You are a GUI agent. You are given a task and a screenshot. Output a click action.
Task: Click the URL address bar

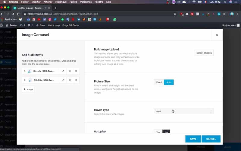(99, 14)
